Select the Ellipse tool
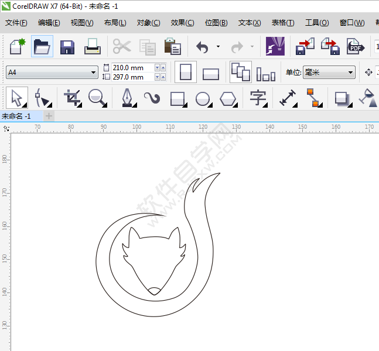The width and height of the screenshot is (379, 351). click(203, 98)
